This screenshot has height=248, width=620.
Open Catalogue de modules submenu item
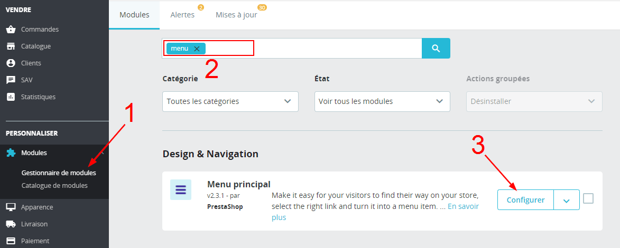54,186
